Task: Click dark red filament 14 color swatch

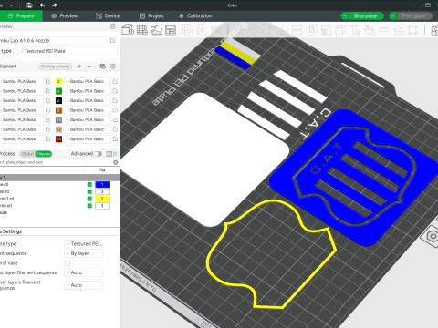Action: pos(58,139)
